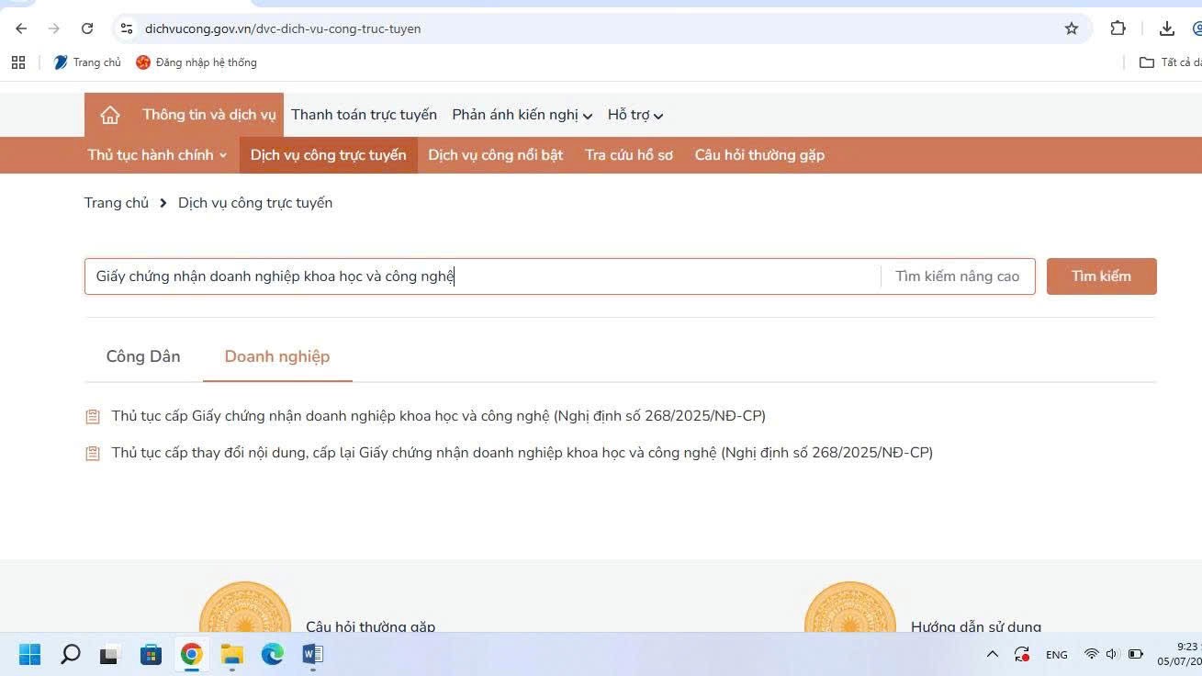
Task: Go to the site's home icon
Action: (x=110, y=115)
